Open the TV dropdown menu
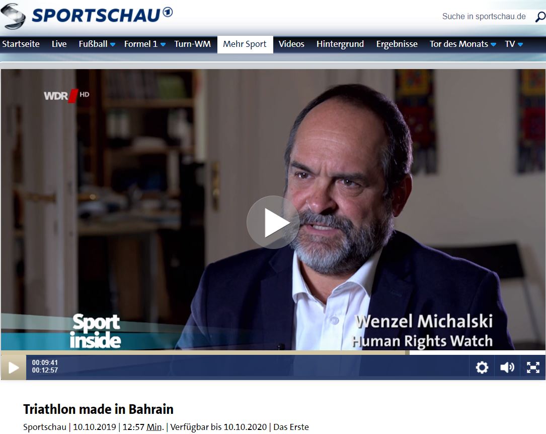The image size is (546, 434). pos(514,44)
